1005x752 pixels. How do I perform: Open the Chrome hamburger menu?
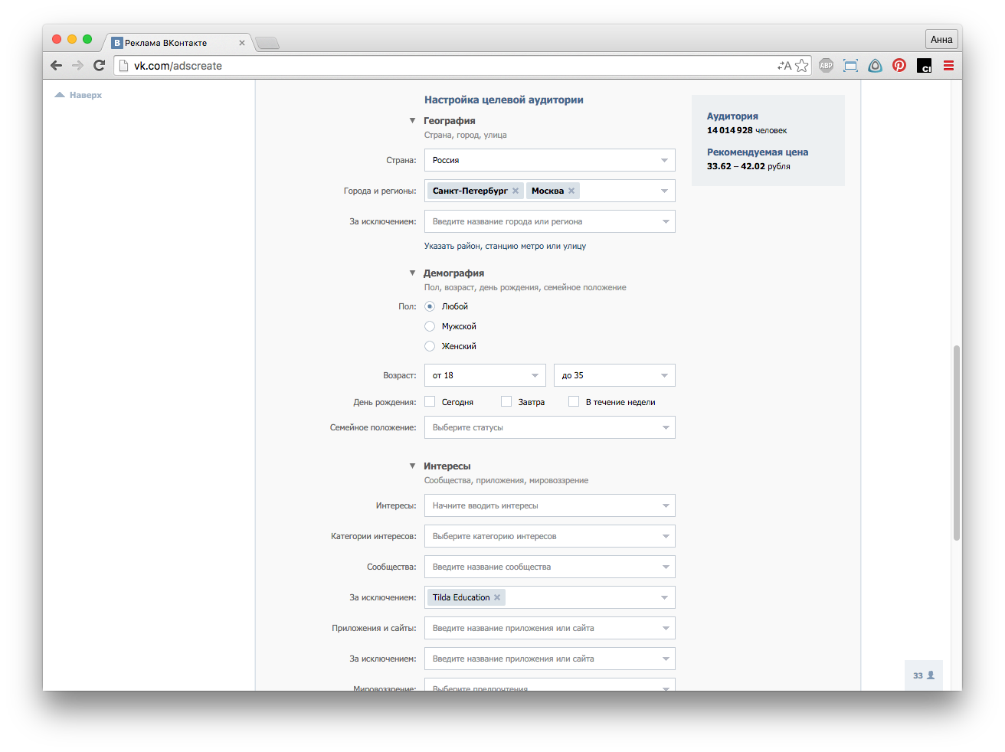[x=948, y=66]
